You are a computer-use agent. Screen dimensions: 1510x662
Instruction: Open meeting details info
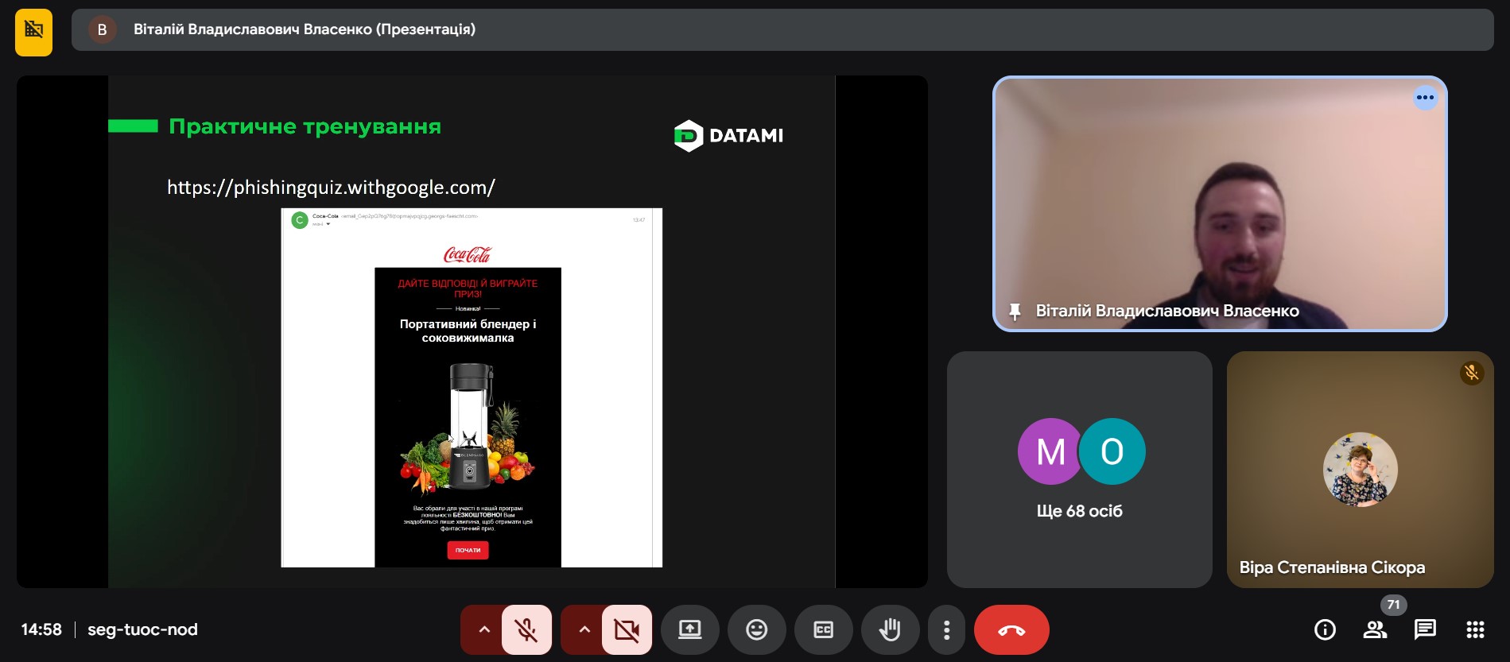click(1325, 629)
